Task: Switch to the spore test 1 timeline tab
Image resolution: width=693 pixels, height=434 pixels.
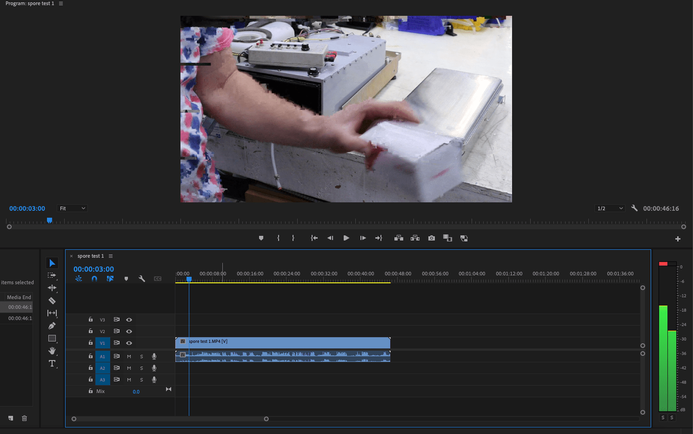Action: click(x=91, y=256)
